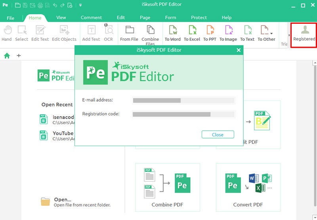Convert the PDF To Text
This screenshot has height=220, width=317.
tap(247, 33)
